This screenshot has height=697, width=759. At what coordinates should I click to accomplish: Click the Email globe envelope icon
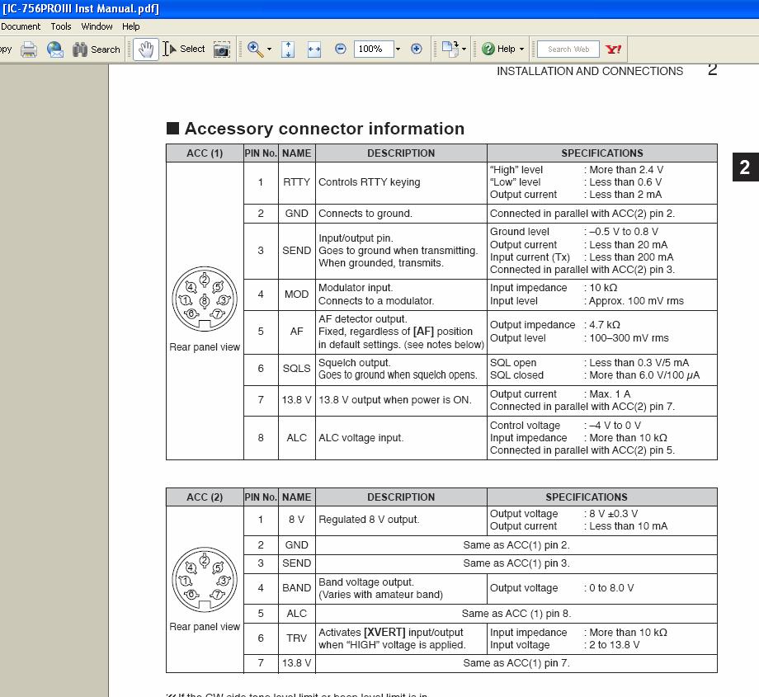click(55, 49)
